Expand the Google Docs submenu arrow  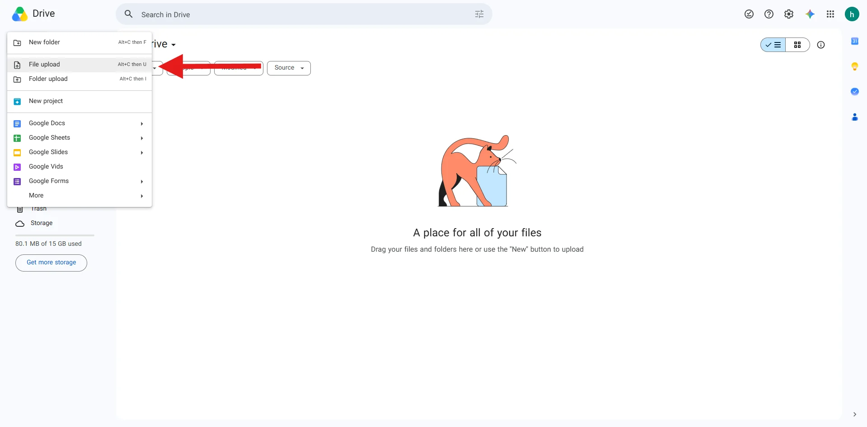point(142,124)
